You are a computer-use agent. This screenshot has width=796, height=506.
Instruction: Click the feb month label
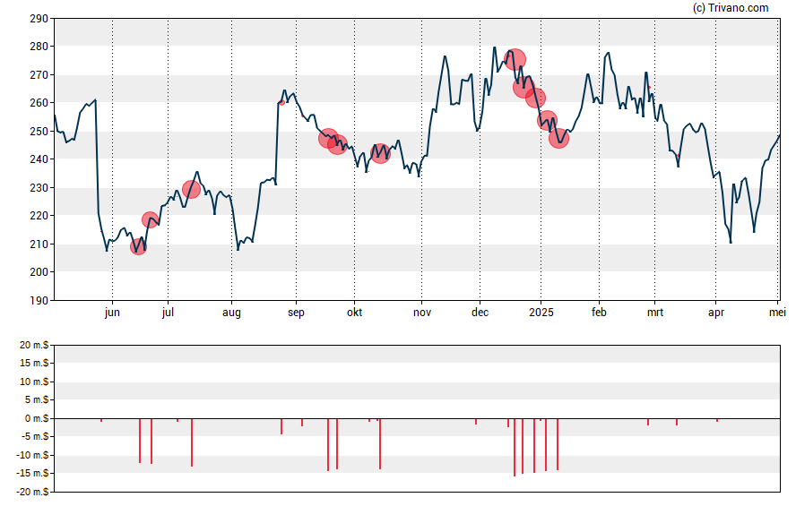(599, 313)
